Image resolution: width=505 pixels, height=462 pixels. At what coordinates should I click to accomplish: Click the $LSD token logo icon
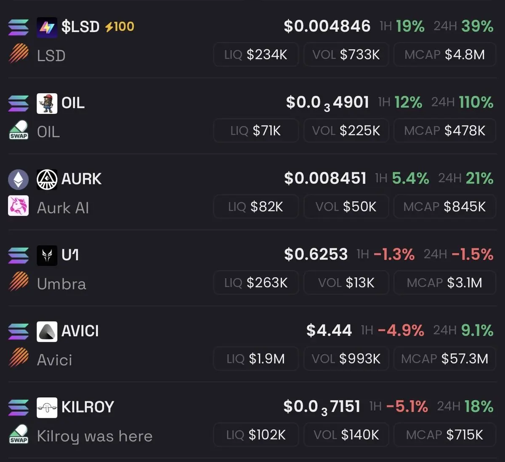tap(47, 27)
